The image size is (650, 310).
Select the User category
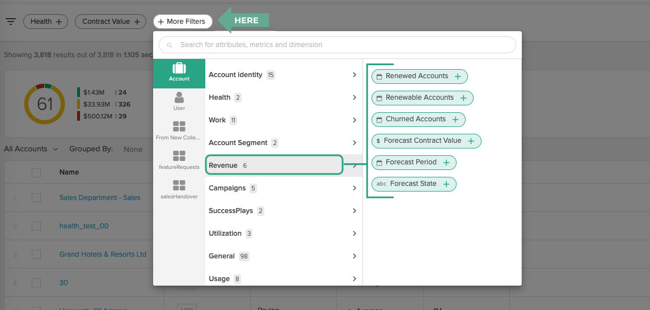click(x=179, y=101)
